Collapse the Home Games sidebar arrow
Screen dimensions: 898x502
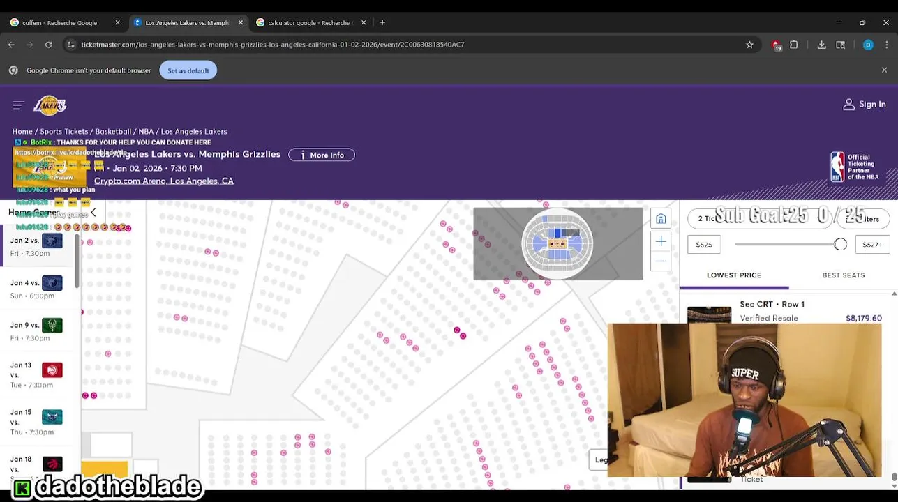[93, 213]
